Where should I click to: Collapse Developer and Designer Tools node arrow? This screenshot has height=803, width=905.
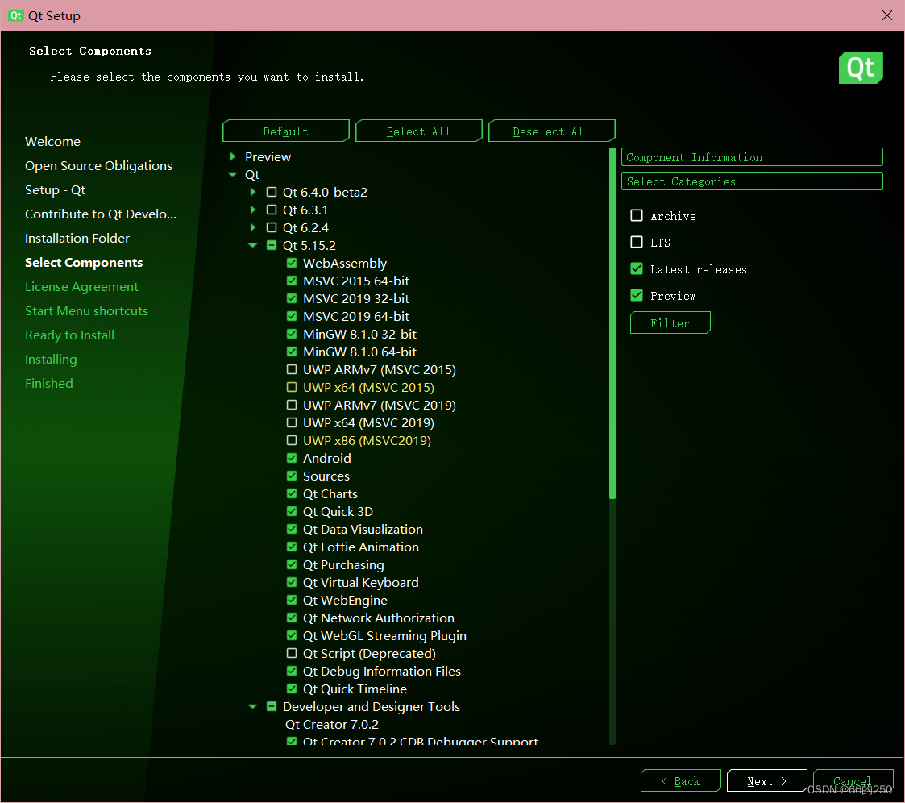pyautogui.click(x=253, y=706)
